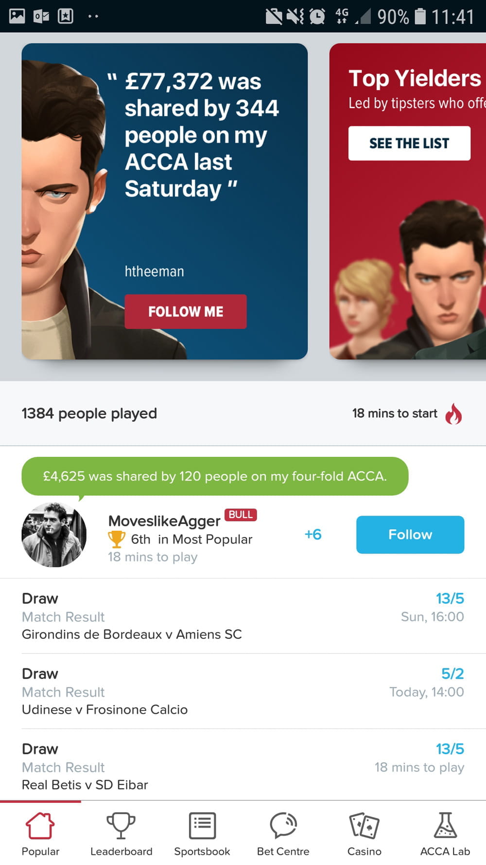Open MoveslikeAgger's profile photo
Image resolution: width=486 pixels, height=865 pixels.
coord(54,535)
